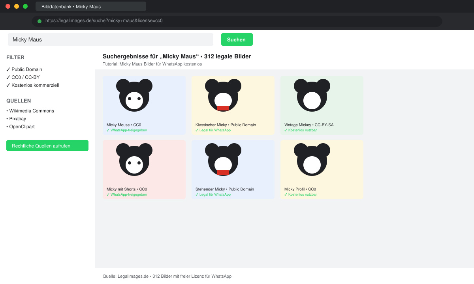This screenshot has width=474, height=284.
Task: Minimize window with yellow button
Action: coord(17,6)
